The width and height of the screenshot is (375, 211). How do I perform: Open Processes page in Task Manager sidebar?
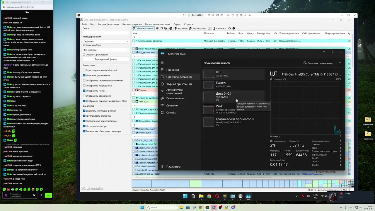coord(179,70)
